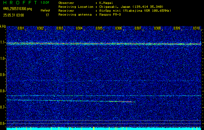This screenshot has height=130, width=204.
Task: Click the meteor count value 17
Action: (47, 15)
